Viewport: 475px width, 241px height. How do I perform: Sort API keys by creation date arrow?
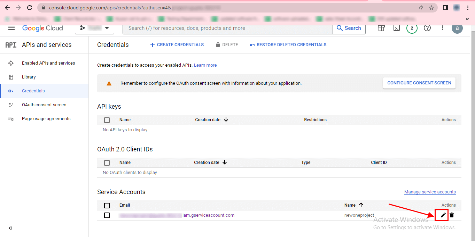click(x=226, y=119)
